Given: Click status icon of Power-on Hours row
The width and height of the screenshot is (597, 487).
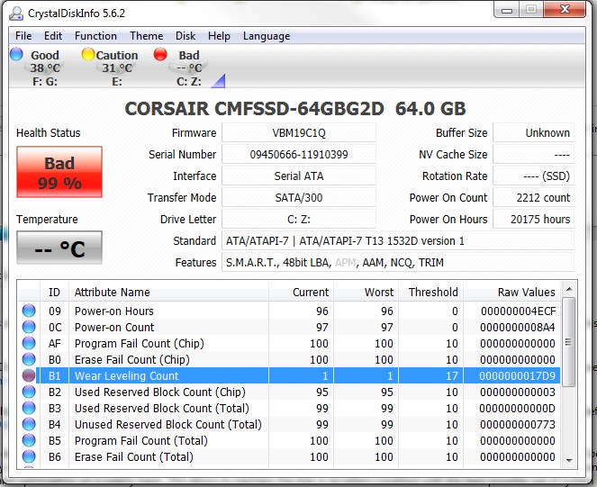Looking at the screenshot, I should 29,311.
